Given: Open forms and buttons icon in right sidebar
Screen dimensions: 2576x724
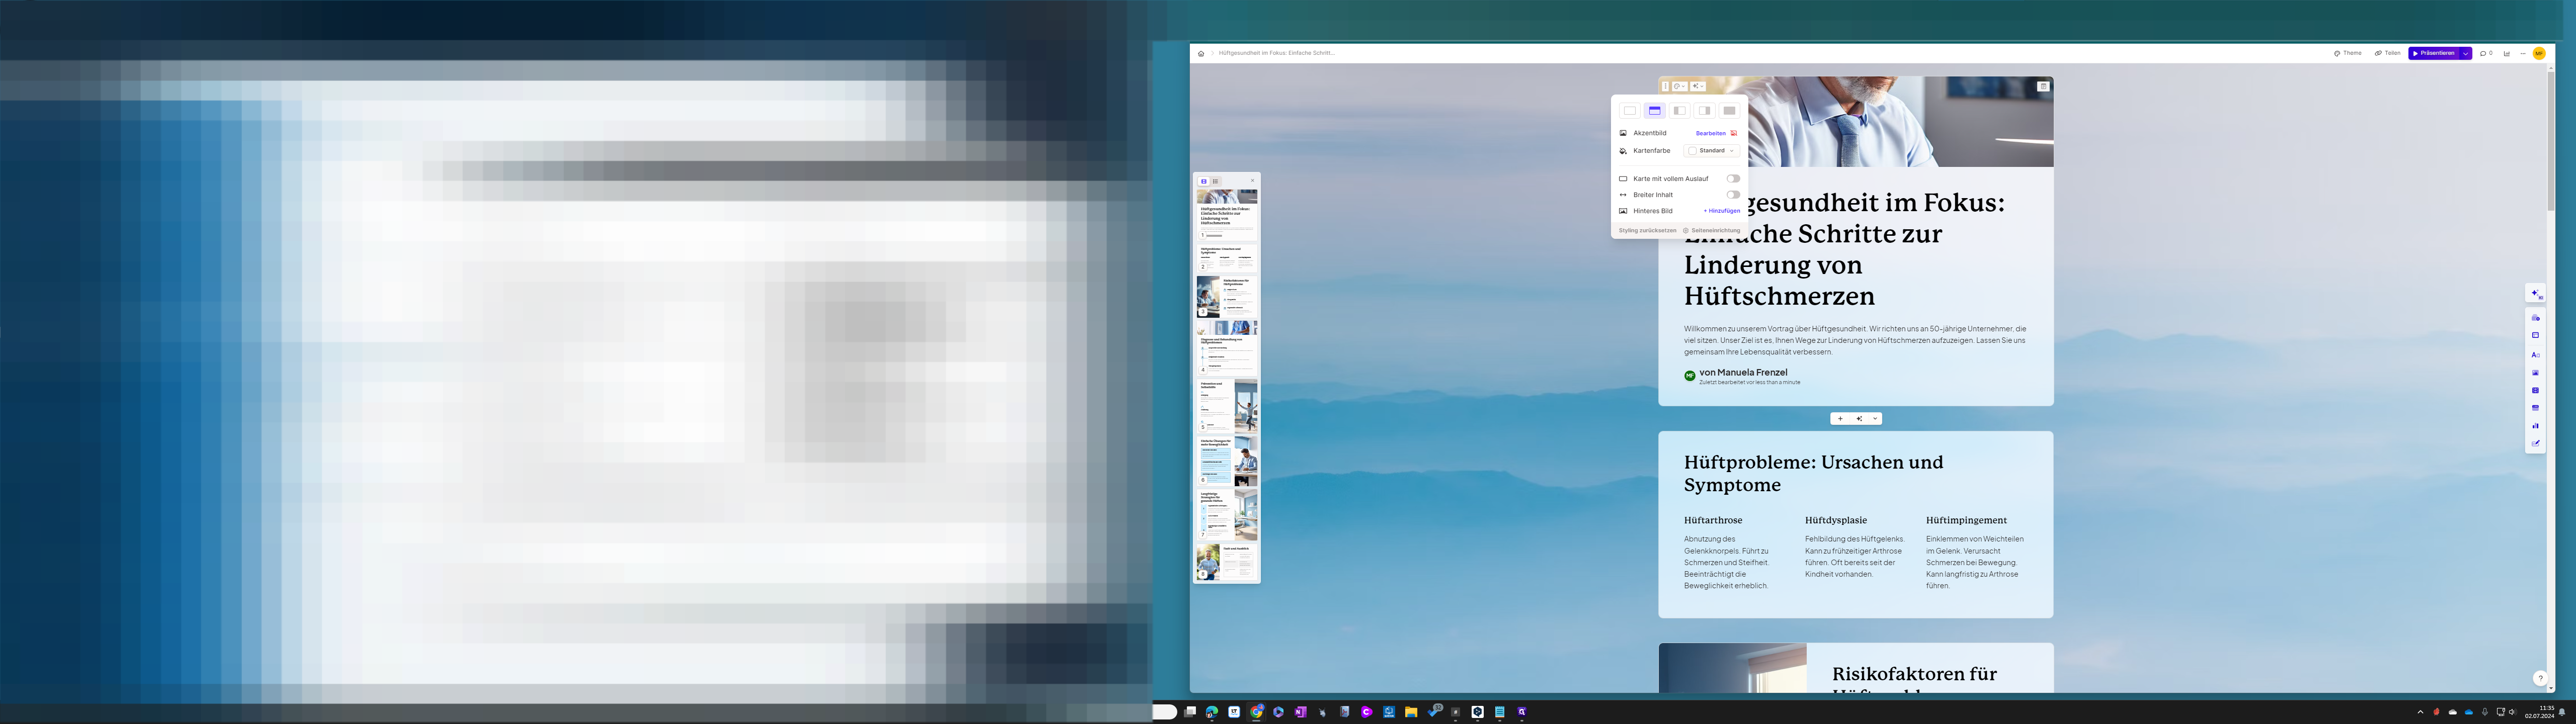Looking at the screenshot, I should (2535, 444).
